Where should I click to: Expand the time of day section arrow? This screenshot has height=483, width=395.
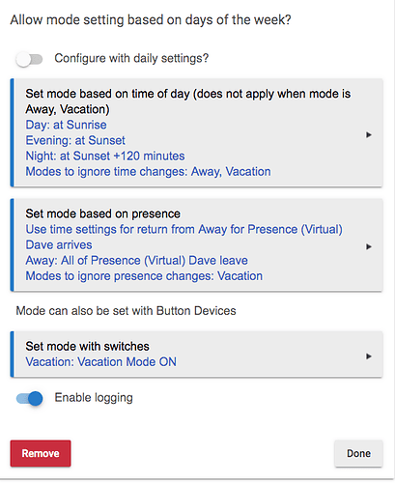tap(369, 134)
